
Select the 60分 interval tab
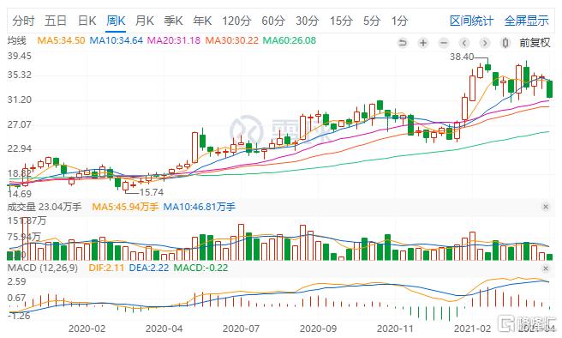273,21
